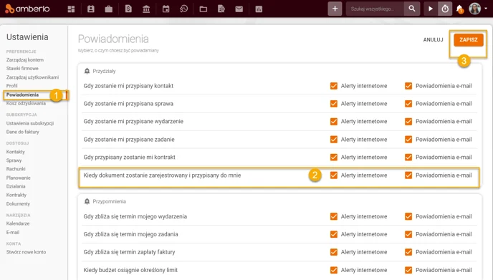
Task: Open the contacts icon in top bar
Action: [x=91, y=9]
